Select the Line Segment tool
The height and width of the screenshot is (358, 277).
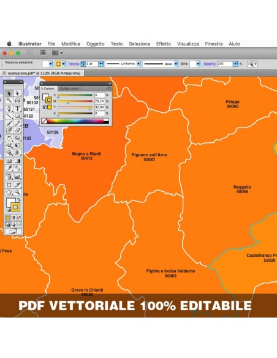(x=9, y=115)
